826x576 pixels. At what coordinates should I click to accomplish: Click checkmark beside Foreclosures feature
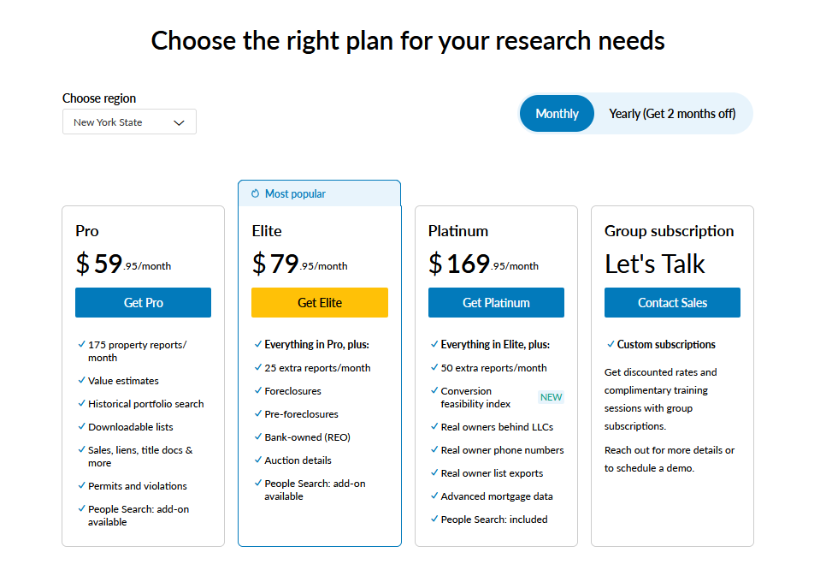click(x=257, y=391)
